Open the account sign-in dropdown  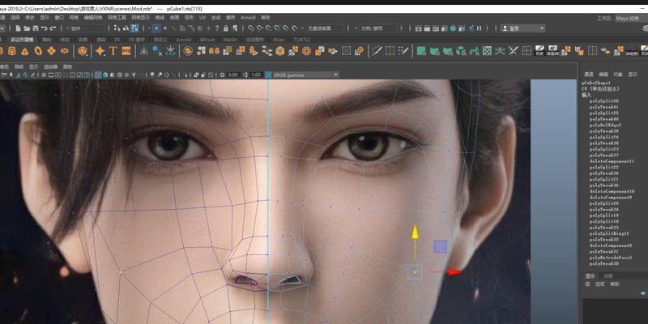(522, 28)
